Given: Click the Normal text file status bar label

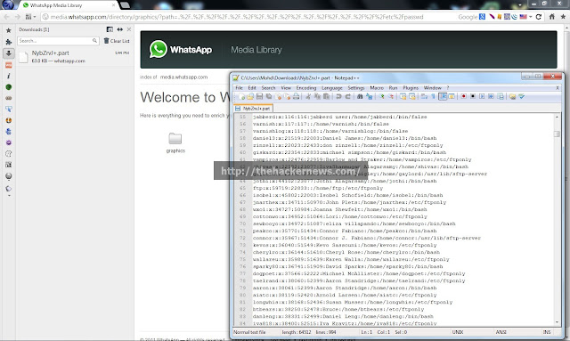Looking at the screenshot, I should (249, 332).
